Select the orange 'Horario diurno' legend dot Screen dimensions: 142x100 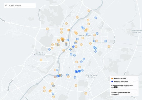112,79
